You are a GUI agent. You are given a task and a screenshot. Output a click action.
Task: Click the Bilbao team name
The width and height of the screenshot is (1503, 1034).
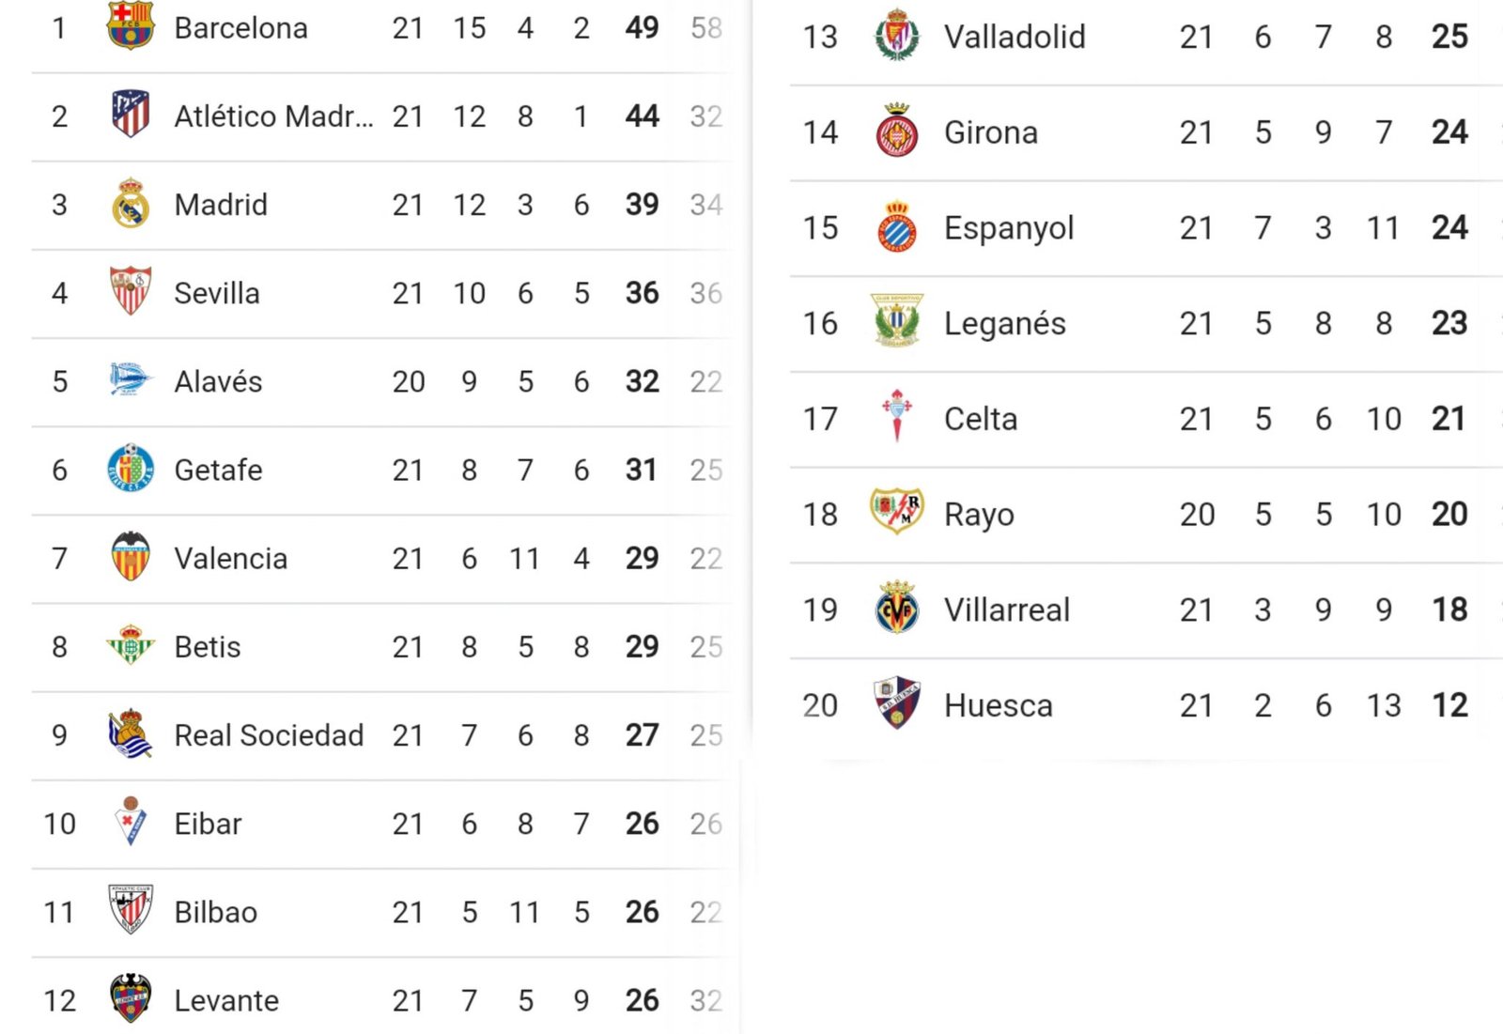[x=216, y=912]
